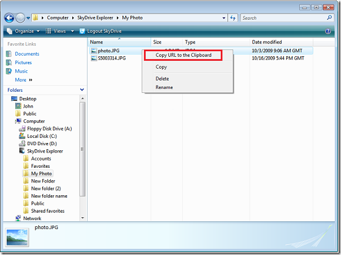Refresh the folder with the refresh button
Screen dimensions: 341x255
coord(233,18)
